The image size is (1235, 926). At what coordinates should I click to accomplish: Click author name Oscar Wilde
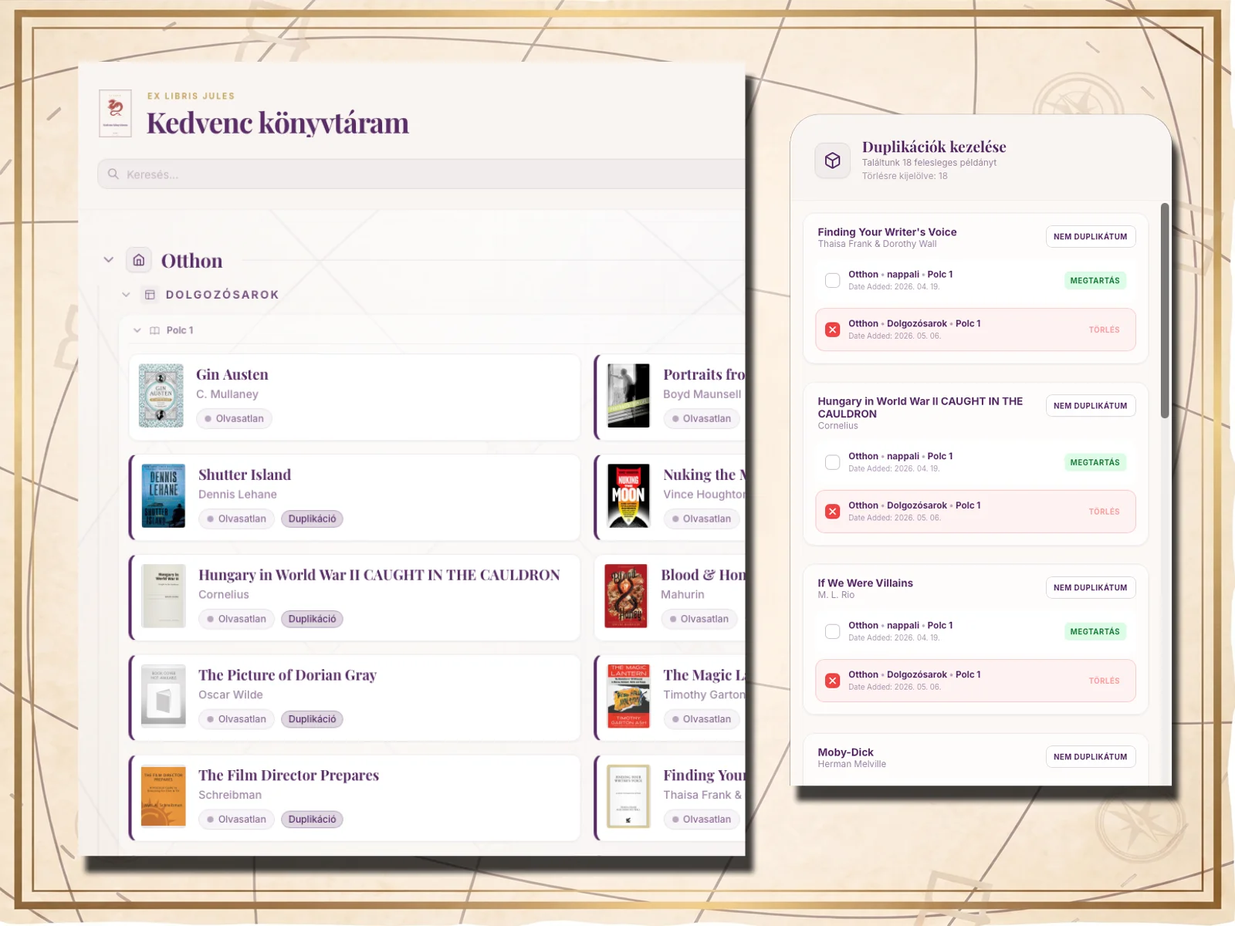coord(231,695)
